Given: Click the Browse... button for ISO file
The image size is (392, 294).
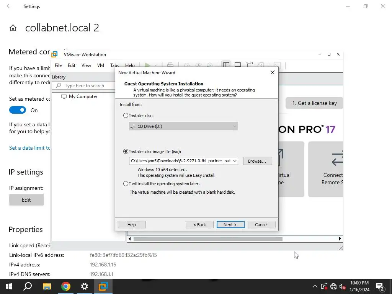Looking at the screenshot, I should pos(257,161).
